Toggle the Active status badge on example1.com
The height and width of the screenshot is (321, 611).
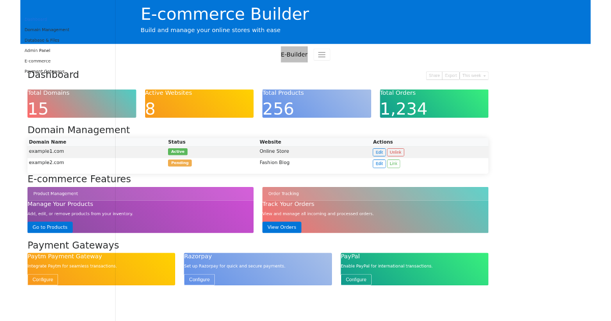click(178, 151)
